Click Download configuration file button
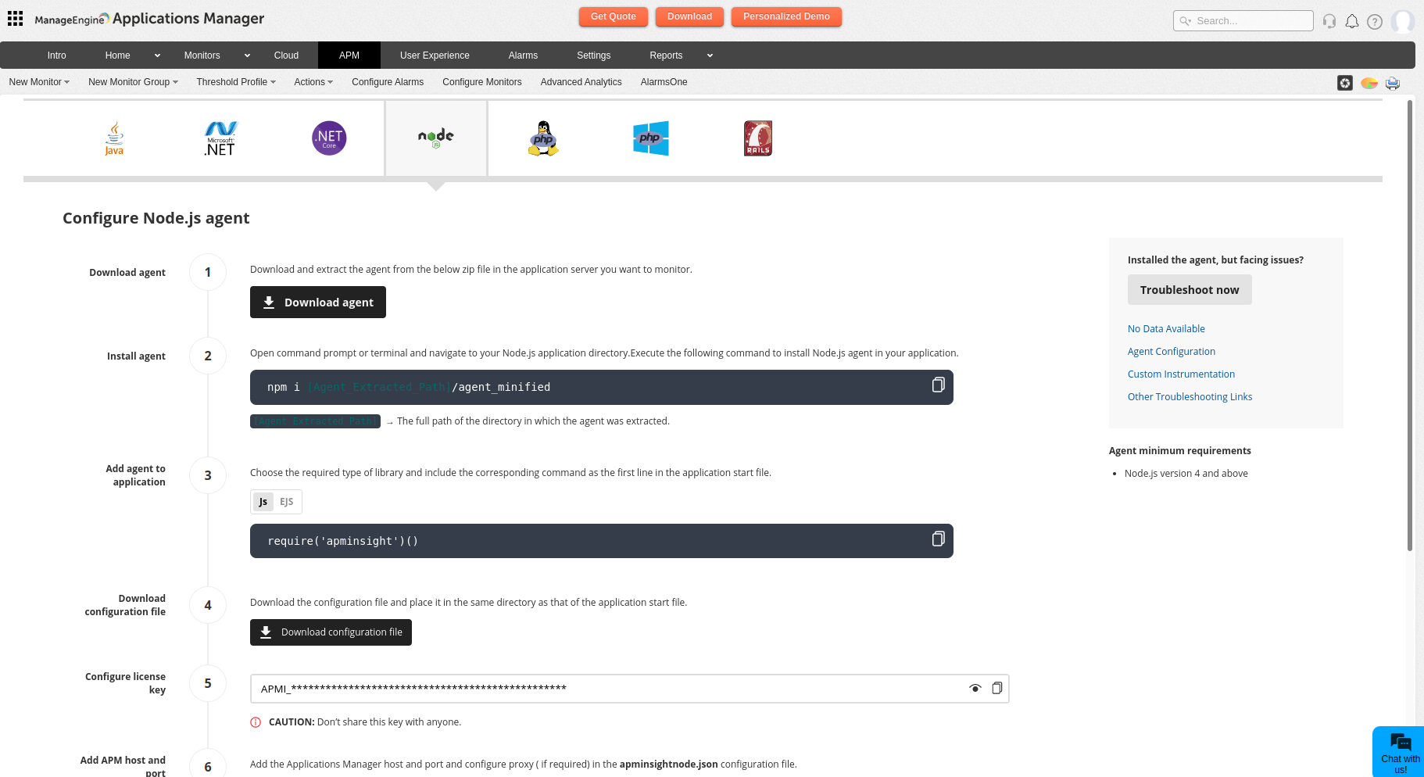 331,632
